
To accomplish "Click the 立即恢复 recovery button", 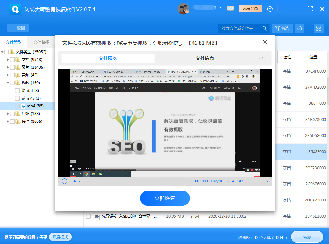I will (x=164, y=198).
